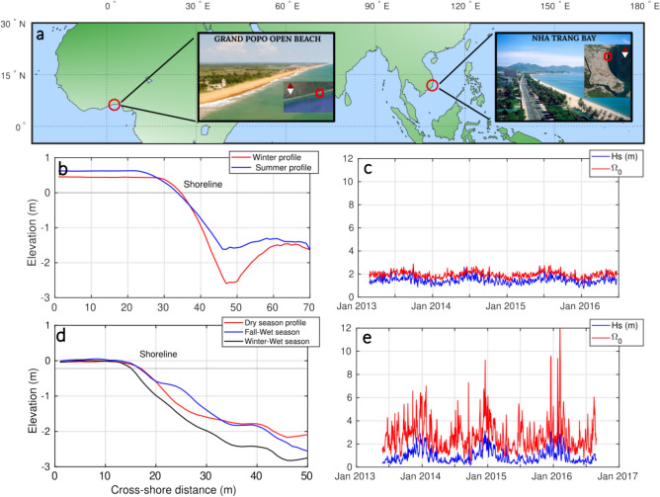Click the 'Elevation (m)' axis label of panel d

point(32,400)
